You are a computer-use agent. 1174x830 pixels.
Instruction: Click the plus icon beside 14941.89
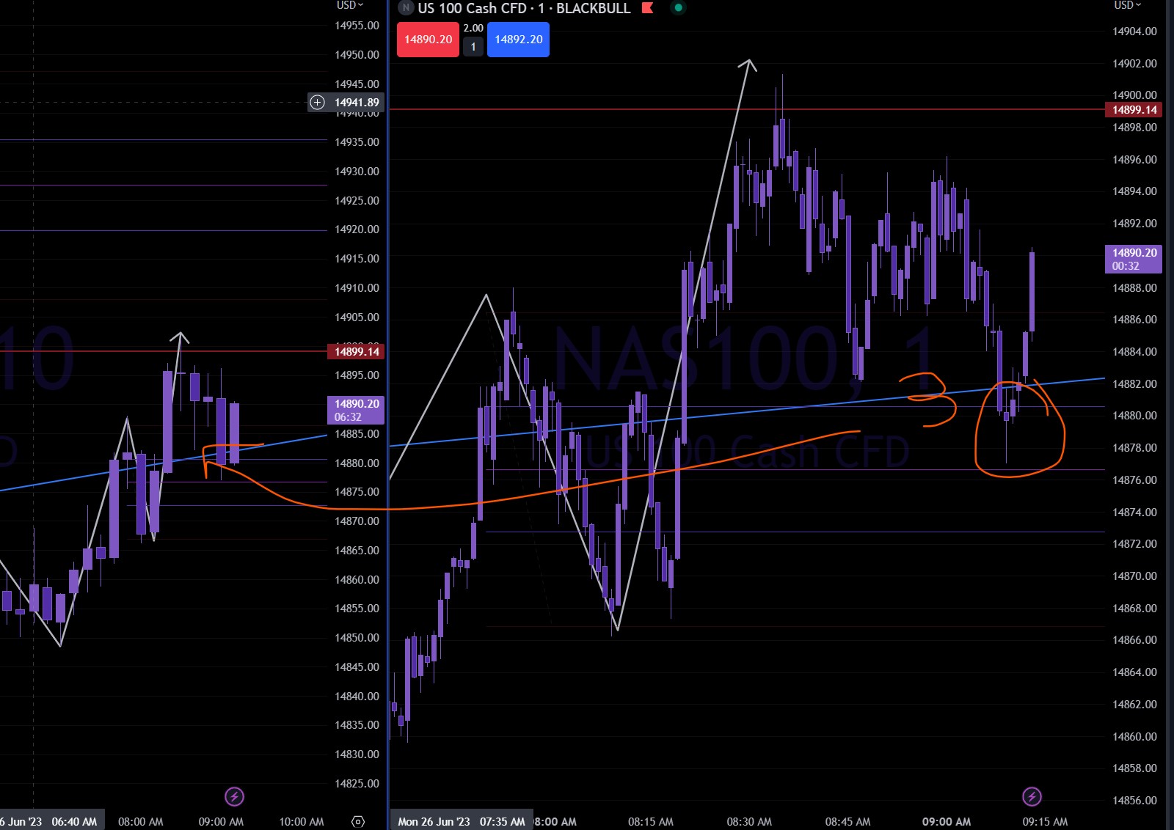pos(317,103)
